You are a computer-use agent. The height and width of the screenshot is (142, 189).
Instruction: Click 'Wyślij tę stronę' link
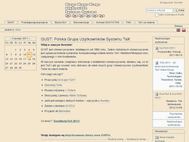click(115, 139)
